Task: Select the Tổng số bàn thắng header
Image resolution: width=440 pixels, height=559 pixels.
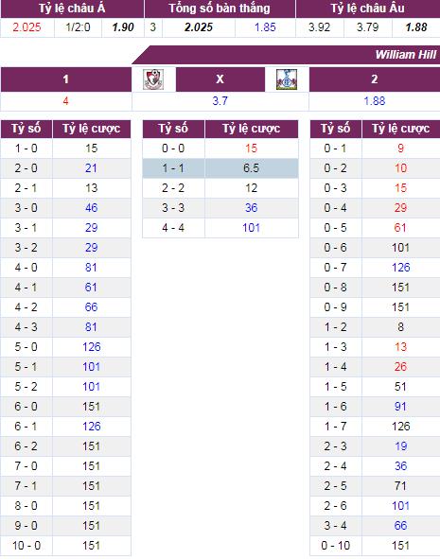Action: 220,9
